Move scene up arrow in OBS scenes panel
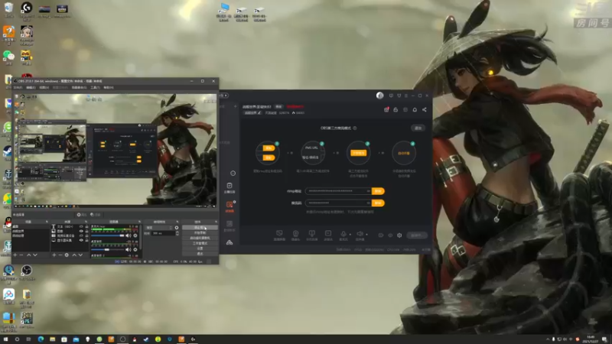The height and width of the screenshot is (344, 612). click(28, 255)
